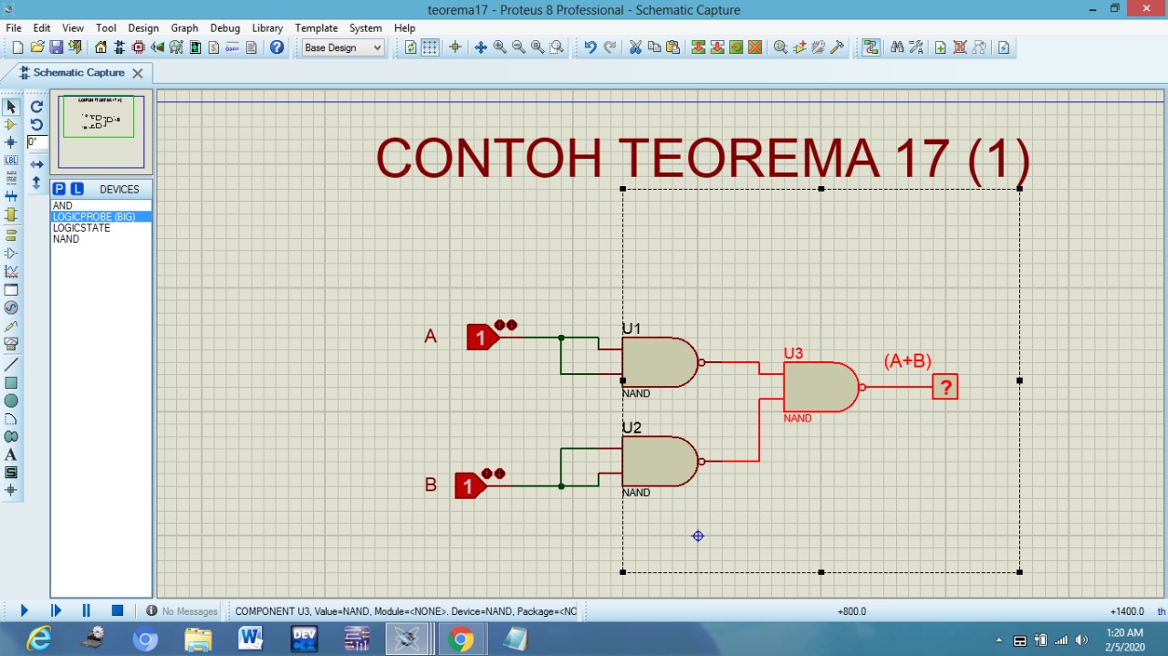Click the Cut scissors icon
The height and width of the screenshot is (656, 1168).
coord(635,47)
